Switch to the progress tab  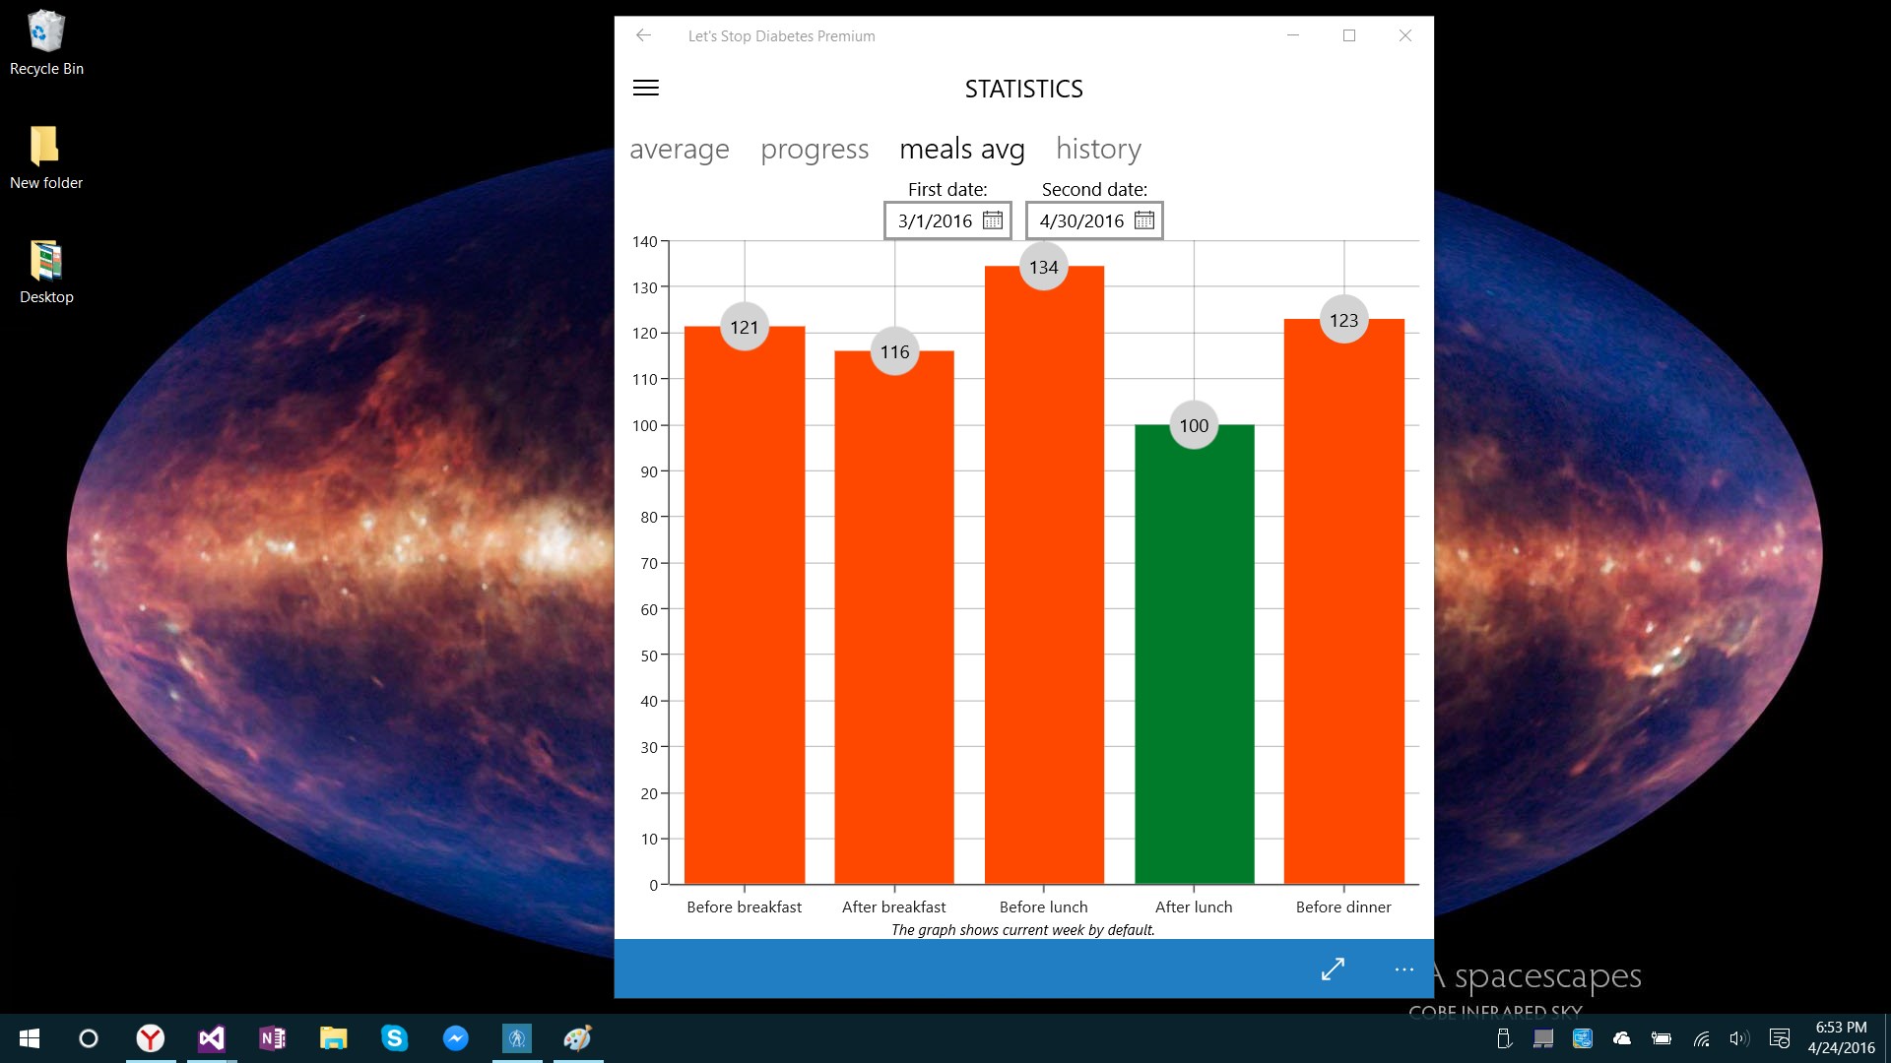pyautogui.click(x=815, y=150)
